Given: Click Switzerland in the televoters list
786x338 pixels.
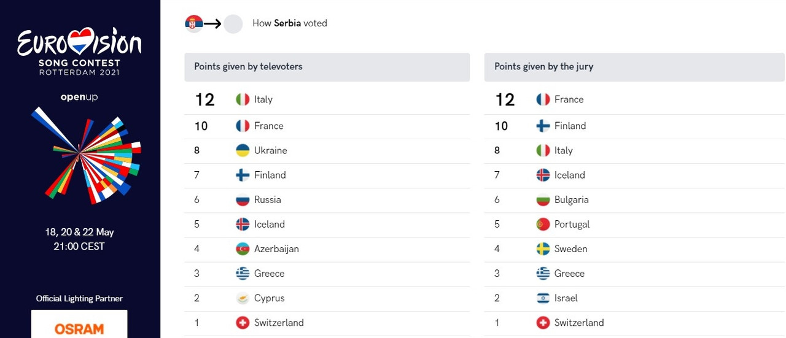Looking at the screenshot, I should 279,323.
